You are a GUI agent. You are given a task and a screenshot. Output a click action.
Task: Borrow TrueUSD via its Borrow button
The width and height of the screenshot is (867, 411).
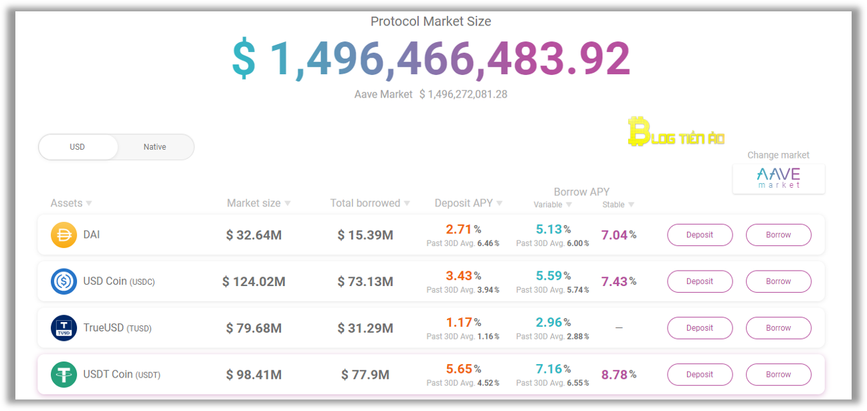(779, 328)
